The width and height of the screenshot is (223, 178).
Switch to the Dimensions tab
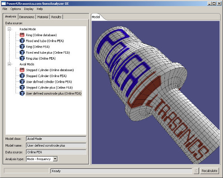tap(27, 17)
